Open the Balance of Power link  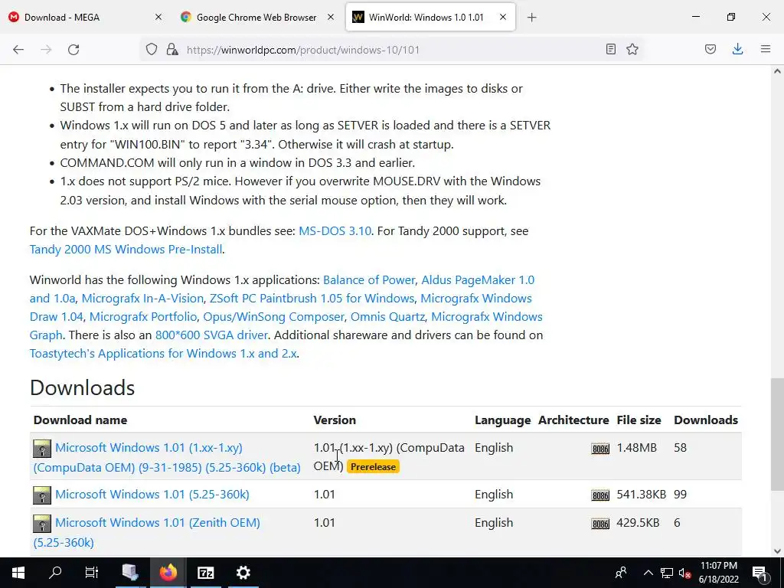[369, 280]
